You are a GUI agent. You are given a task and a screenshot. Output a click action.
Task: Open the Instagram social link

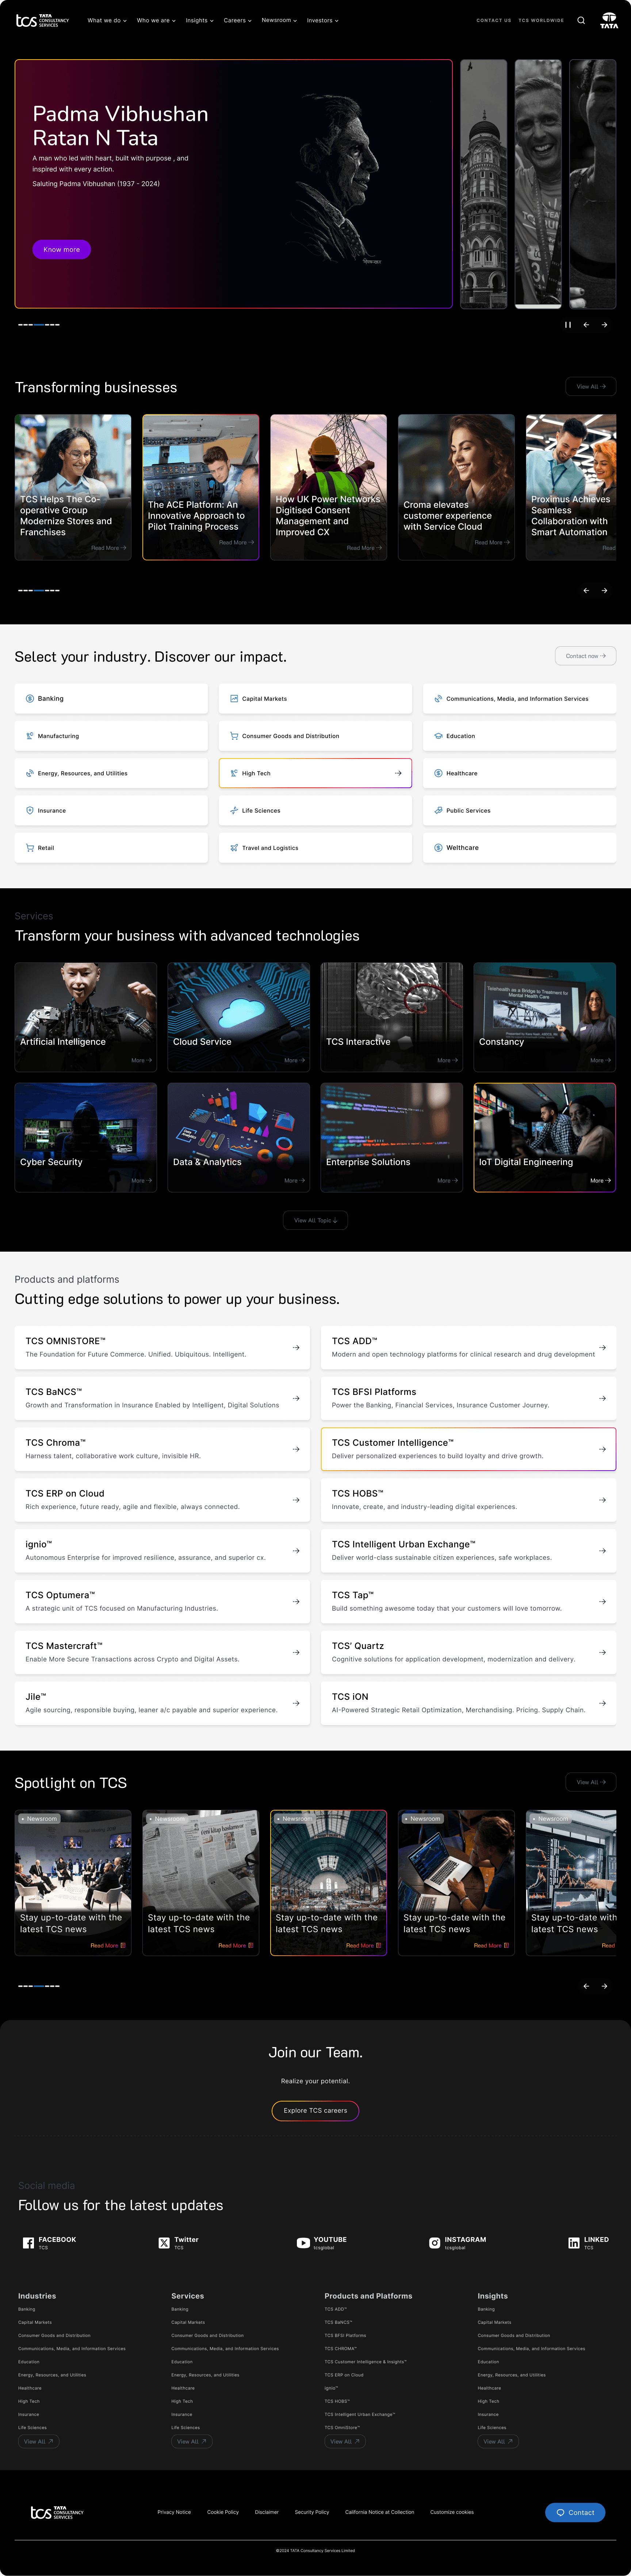(457, 2243)
